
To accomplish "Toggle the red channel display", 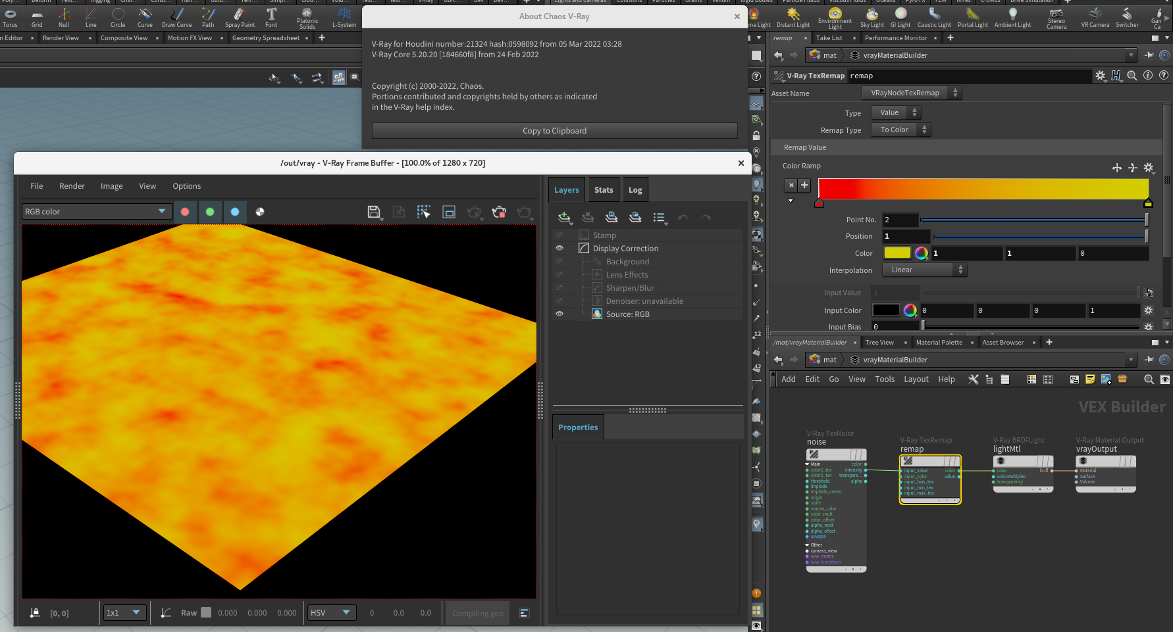I will point(185,212).
